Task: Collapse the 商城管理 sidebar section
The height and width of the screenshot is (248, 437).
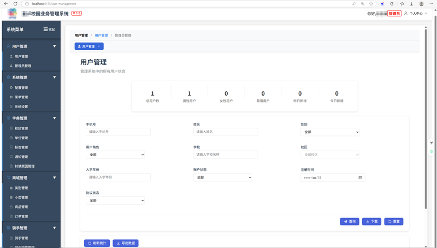Action: (x=54, y=178)
